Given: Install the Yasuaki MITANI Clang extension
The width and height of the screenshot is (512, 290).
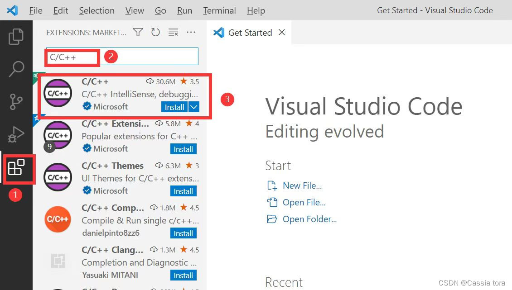Looking at the screenshot, I should point(183,276).
